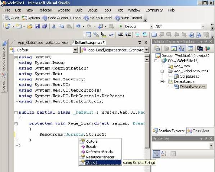Choose Culture in IntelliSense list
The height and width of the screenshot is (172, 215).
(x=100, y=141)
